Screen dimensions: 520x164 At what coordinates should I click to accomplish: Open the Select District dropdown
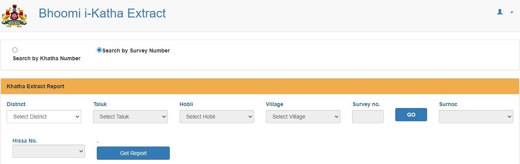(x=44, y=117)
